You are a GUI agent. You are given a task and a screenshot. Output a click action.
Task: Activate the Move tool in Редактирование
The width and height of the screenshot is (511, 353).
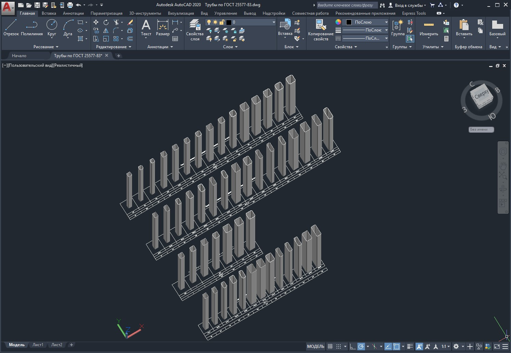[96, 22]
